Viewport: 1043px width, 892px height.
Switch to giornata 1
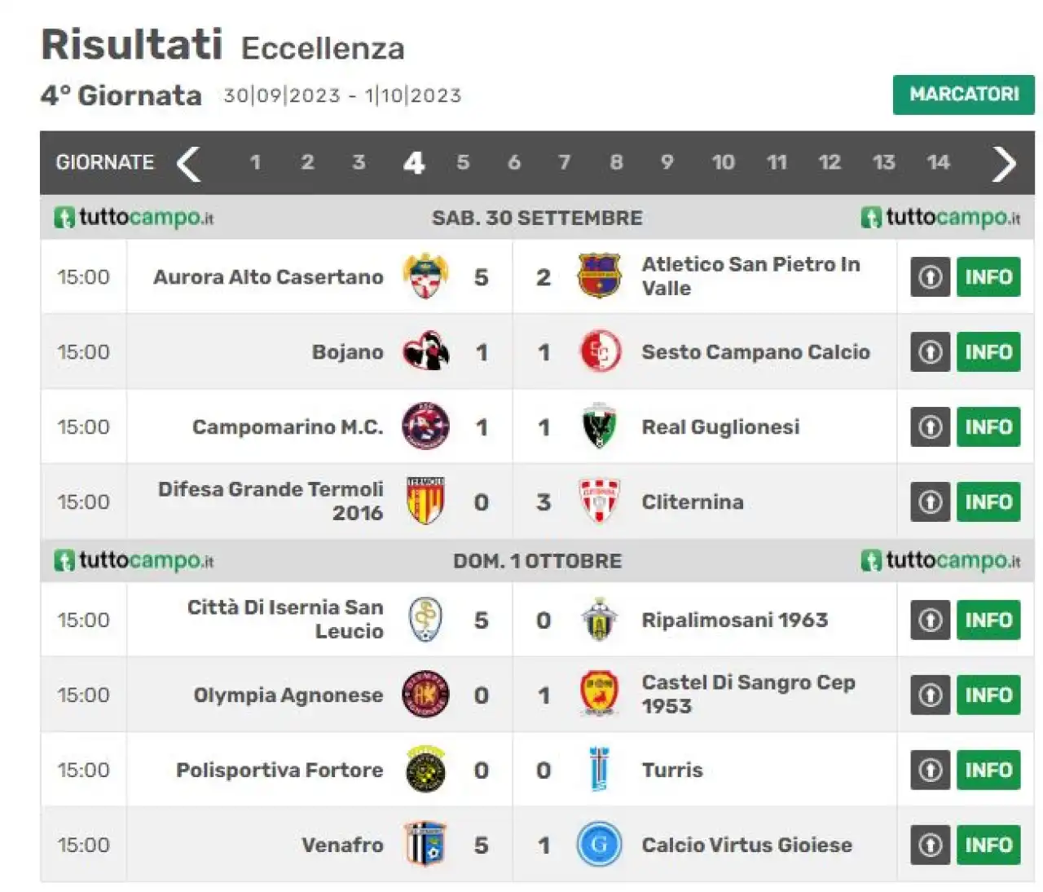point(255,162)
